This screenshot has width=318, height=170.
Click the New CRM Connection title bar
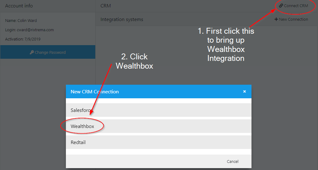[155, 91]
